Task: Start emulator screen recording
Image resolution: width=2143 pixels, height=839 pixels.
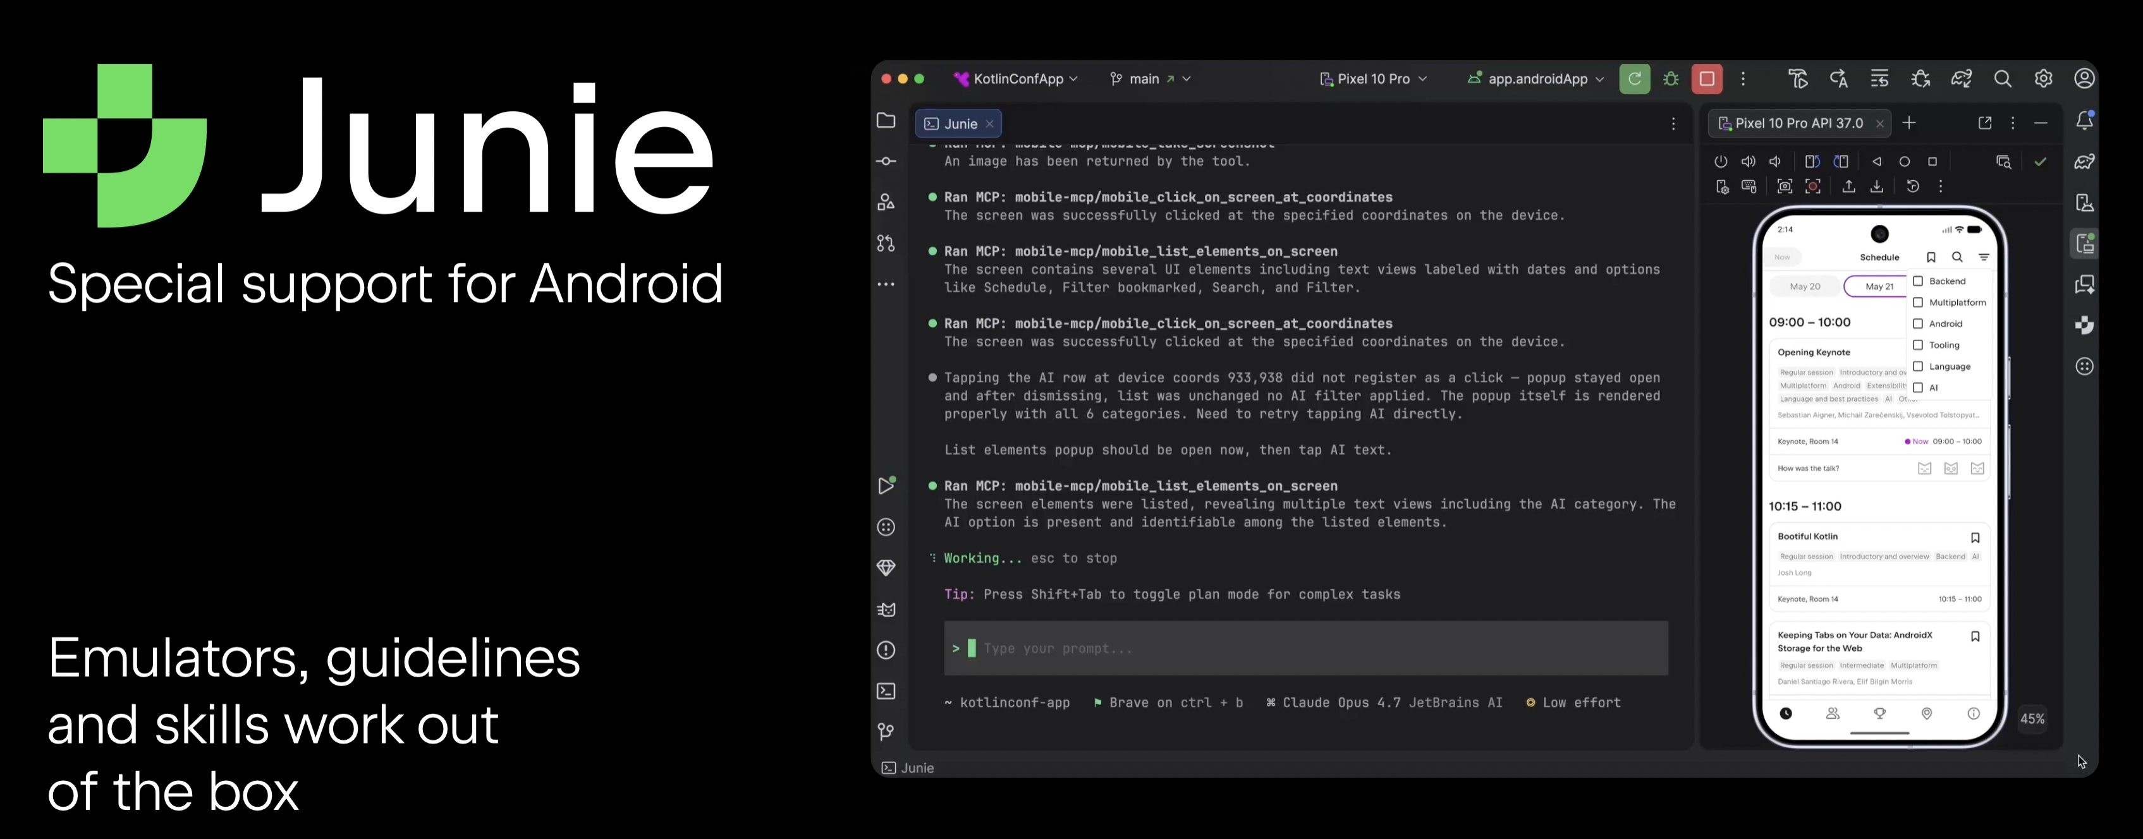Action: [x=1813, y=186]
